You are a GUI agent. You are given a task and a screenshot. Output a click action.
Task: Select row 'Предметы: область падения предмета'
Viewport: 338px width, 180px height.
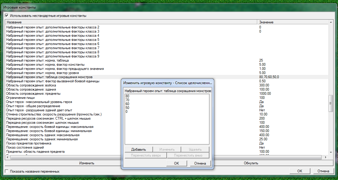(x=63, y=152)
